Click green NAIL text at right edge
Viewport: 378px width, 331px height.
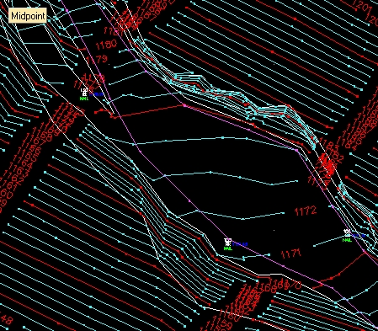click(x=347, y=240)
